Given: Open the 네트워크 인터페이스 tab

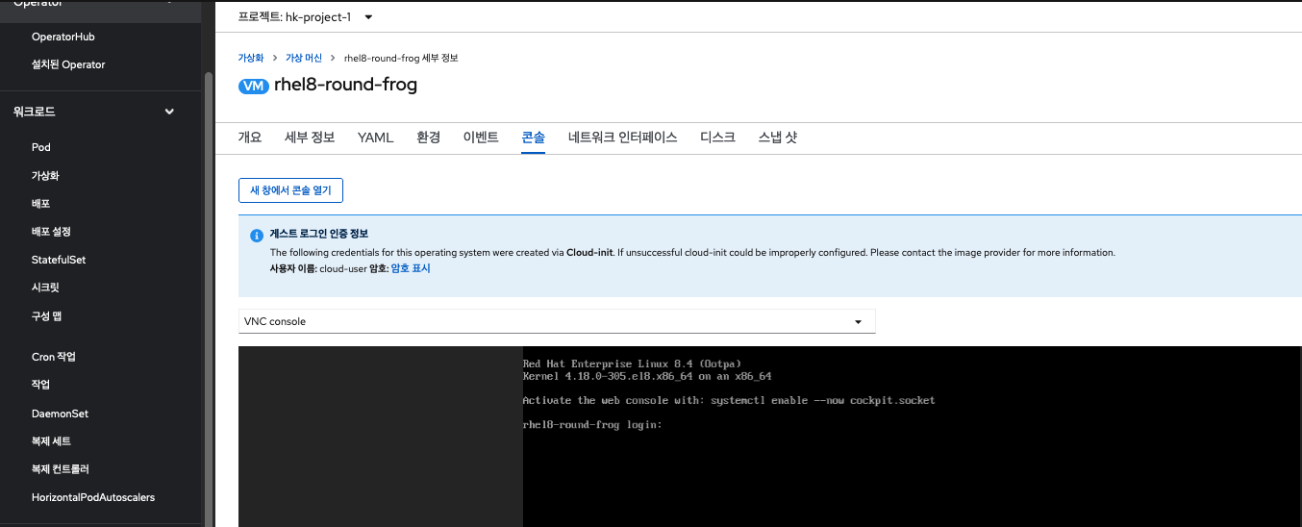Looking at the screenshot, I should (623, 138).
